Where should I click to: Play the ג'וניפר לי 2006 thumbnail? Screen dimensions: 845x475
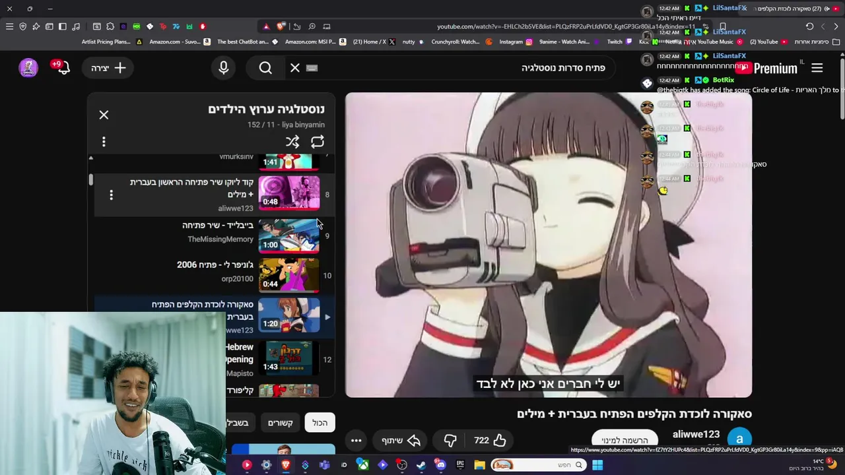click(x=288, y=275)
